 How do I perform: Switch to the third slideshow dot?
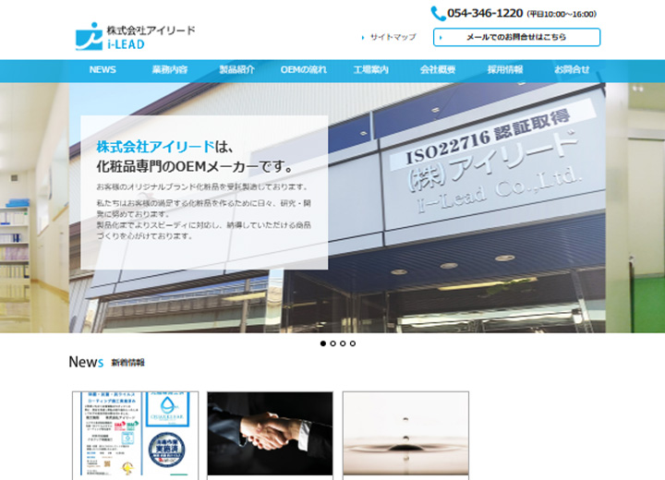pyautogui.click(x=343, y=343)
